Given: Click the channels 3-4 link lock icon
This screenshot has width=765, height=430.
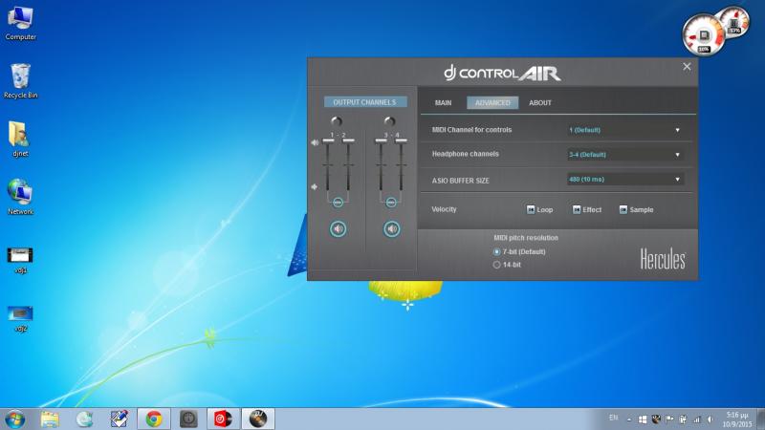Looking at the screenshot, I should 391,202.
